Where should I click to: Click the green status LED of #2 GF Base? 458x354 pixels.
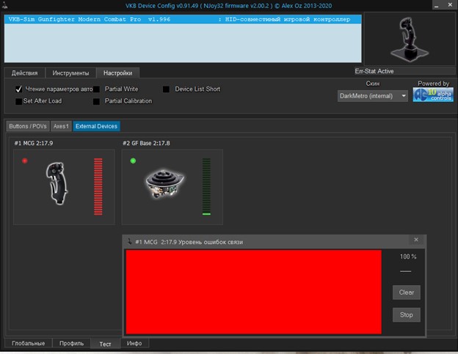pos(133,161)
